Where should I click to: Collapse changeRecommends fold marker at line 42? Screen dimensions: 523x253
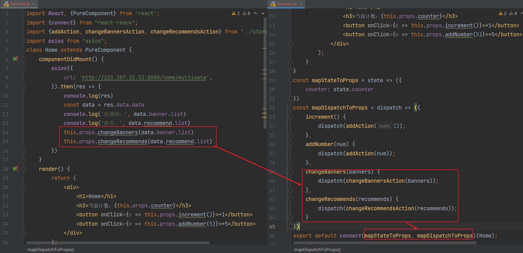[291, 199]
